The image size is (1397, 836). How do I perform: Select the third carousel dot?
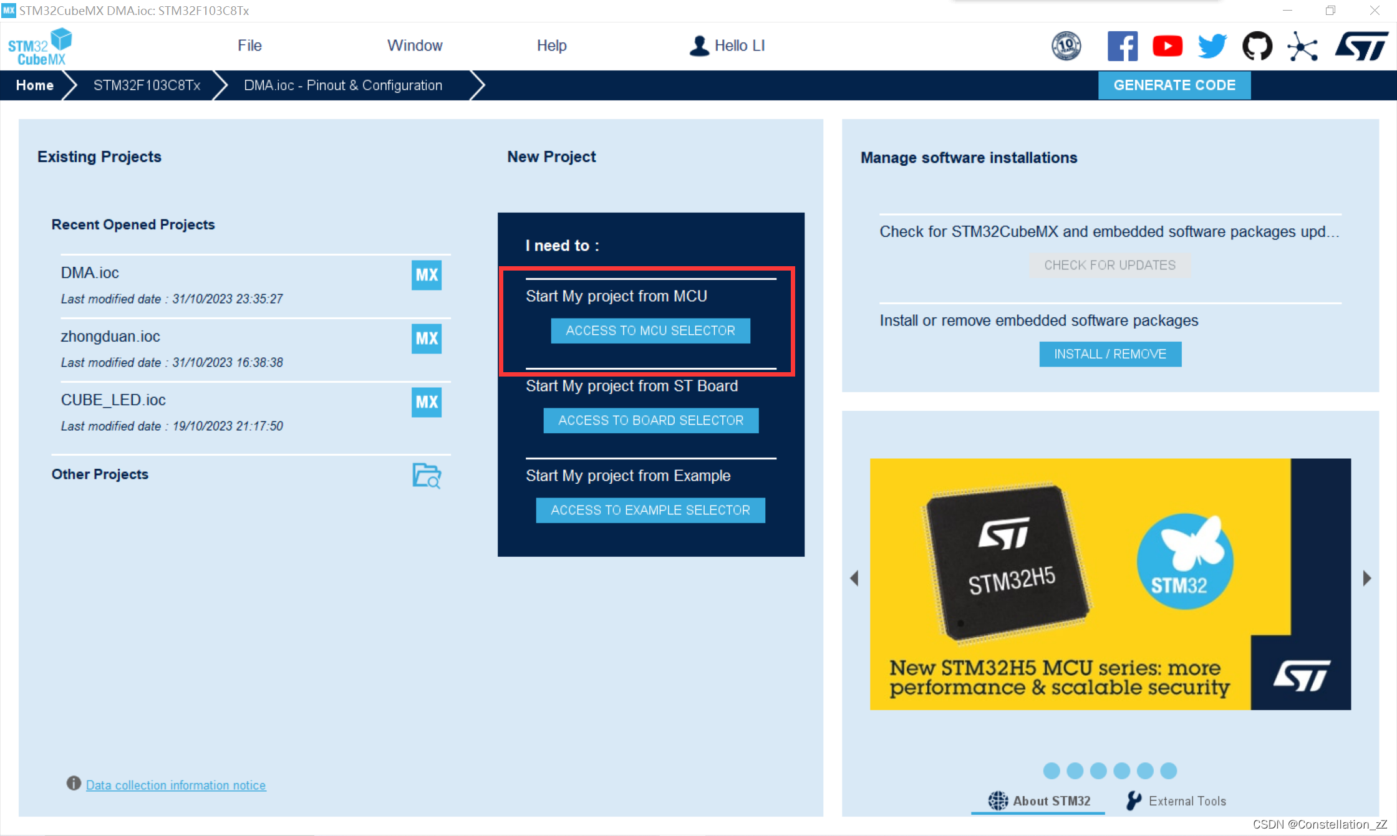(x=1098, y=771)
